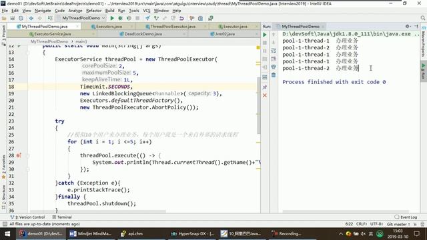
Task: Switch to the ThreadPoolExecutor.java tab
Action: (x=173, y=27)
